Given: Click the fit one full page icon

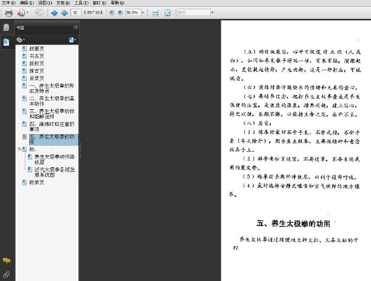Looking at the screenshot, I should pos(168,13).
